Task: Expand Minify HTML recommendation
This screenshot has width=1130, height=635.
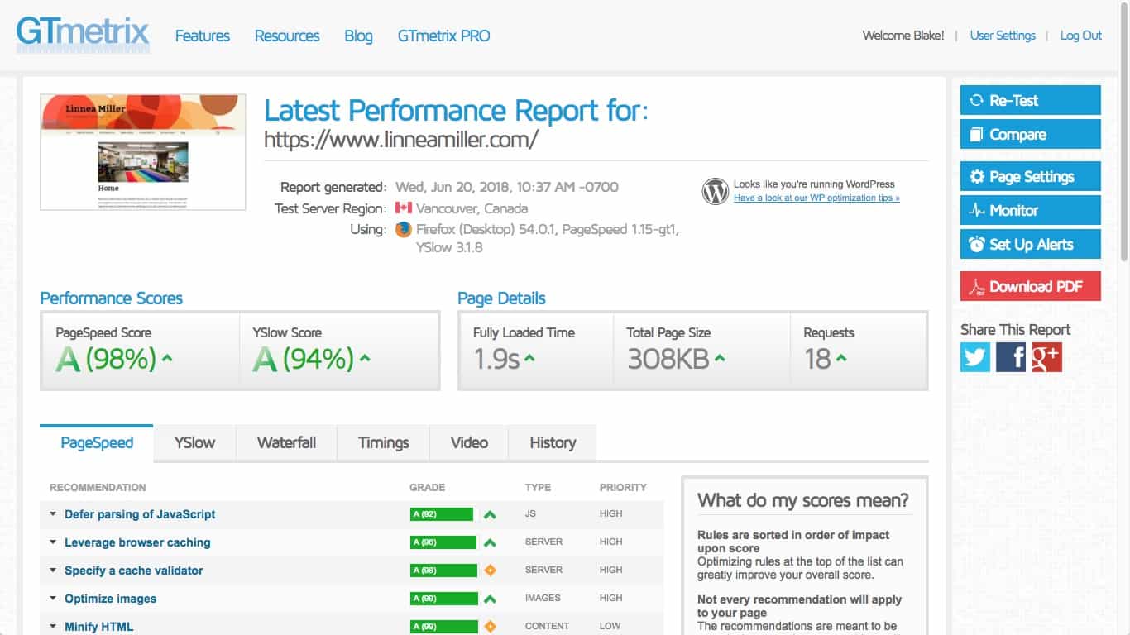Action: point(54,627)
